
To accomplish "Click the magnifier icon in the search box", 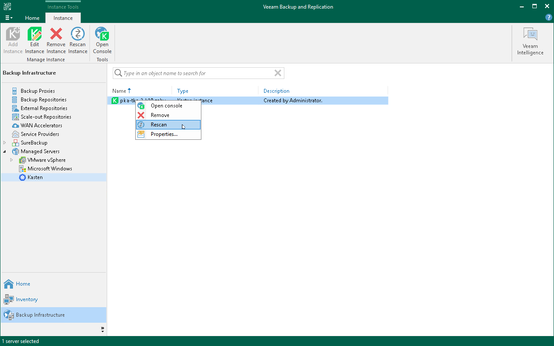I will click(118, 73).
